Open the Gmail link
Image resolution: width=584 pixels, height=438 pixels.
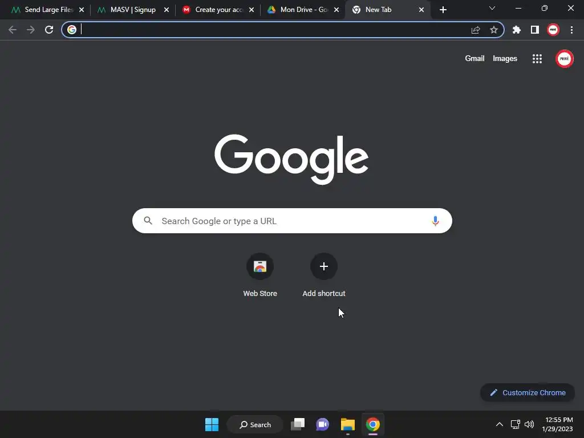pyautogui.click(x=474, y=59)
